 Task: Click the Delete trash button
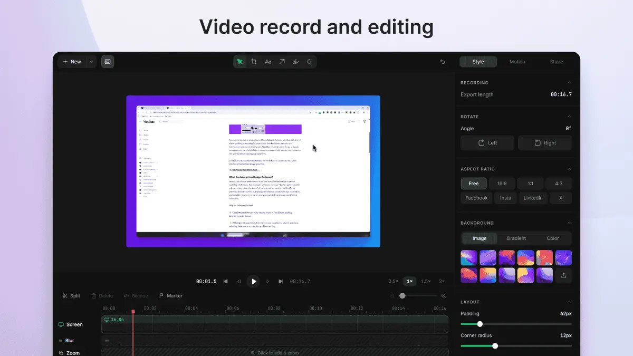click(102, 296)
